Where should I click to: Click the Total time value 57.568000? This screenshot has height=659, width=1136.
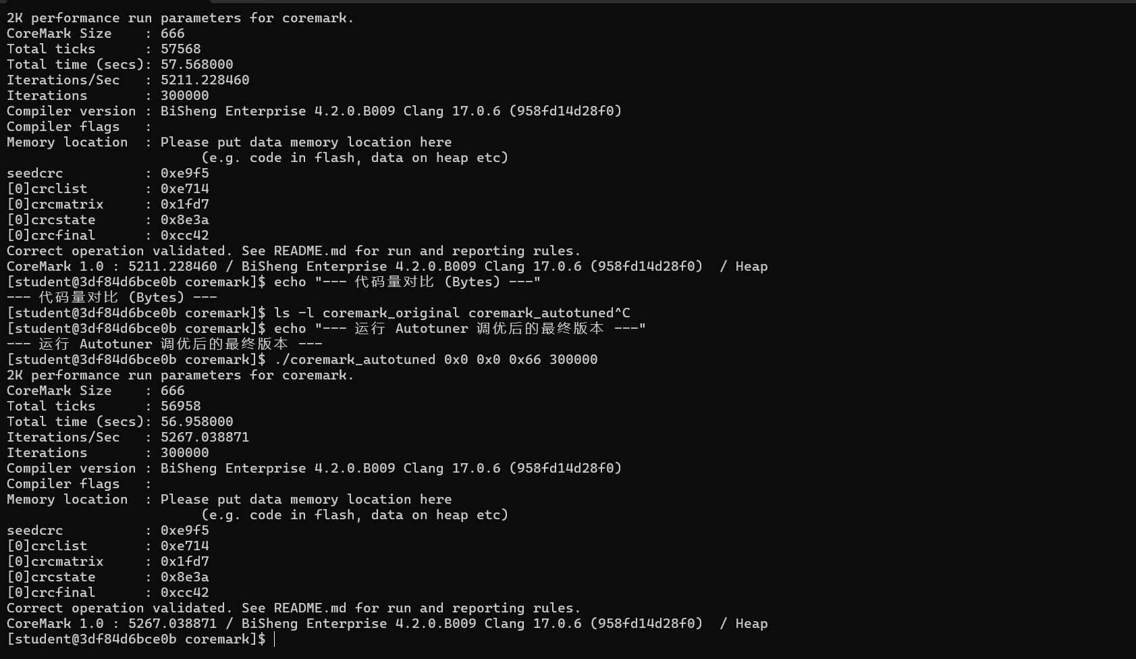(196, 65)
